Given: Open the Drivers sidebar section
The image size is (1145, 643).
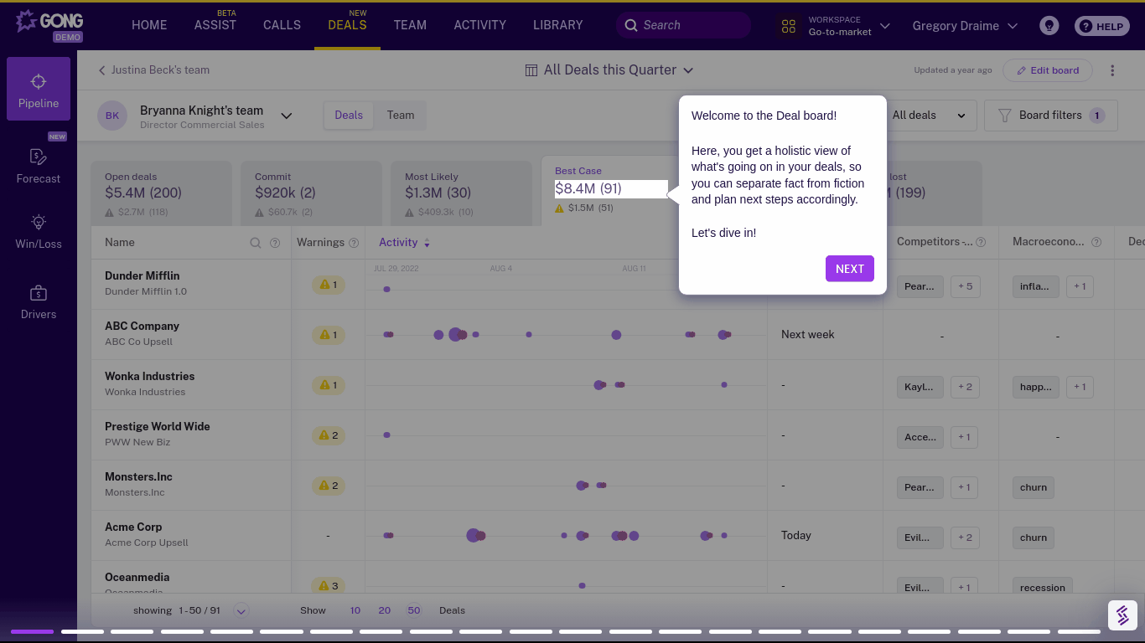Looking at the screenshot, I should (x=39, y=302).
